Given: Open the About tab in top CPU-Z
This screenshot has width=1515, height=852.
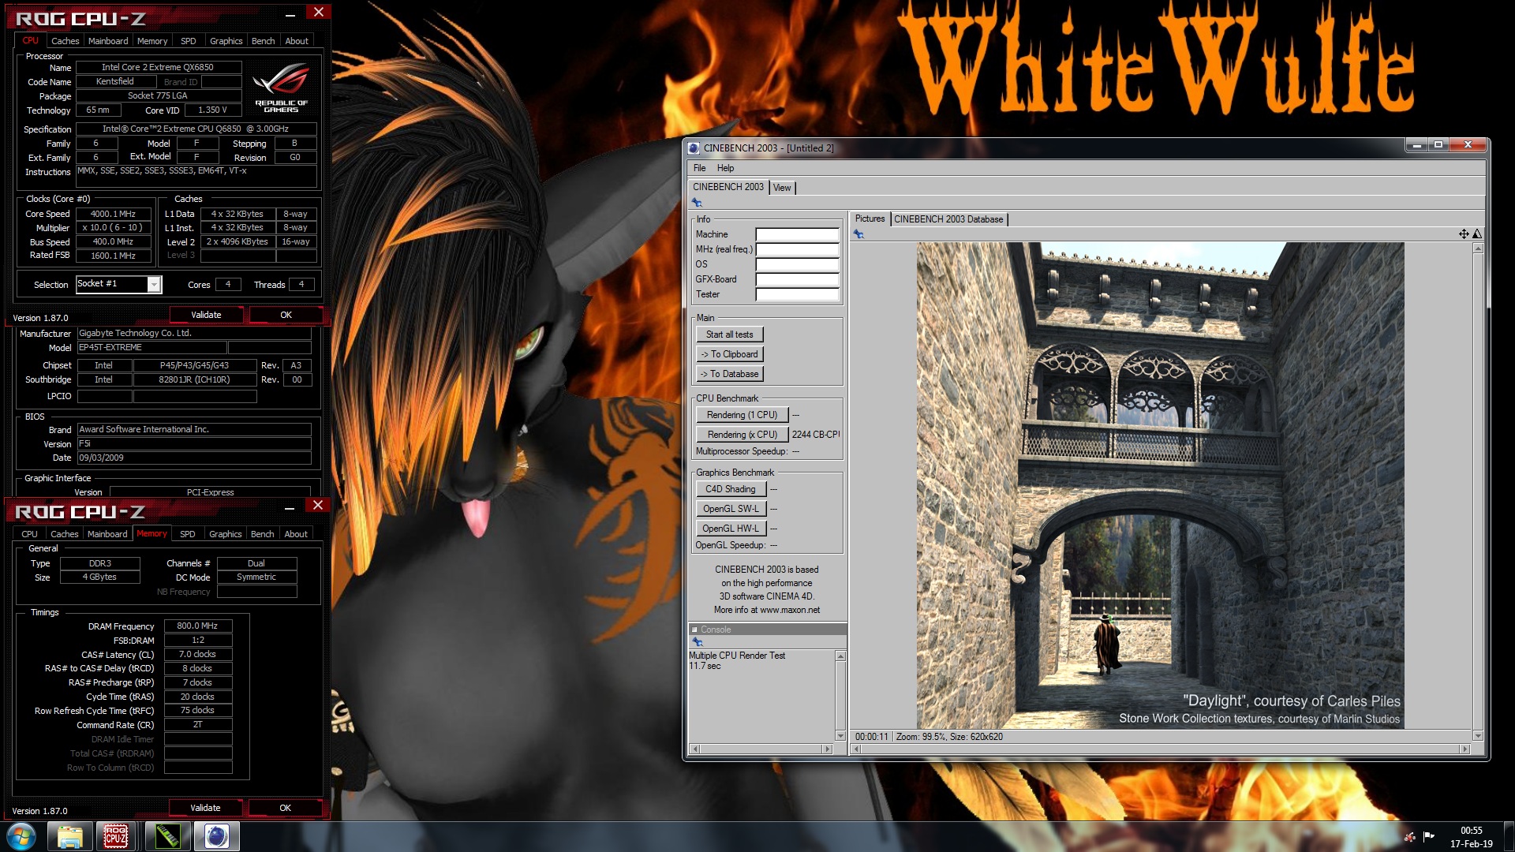Looking at the screenshot, I should click(x=297, y=41).
